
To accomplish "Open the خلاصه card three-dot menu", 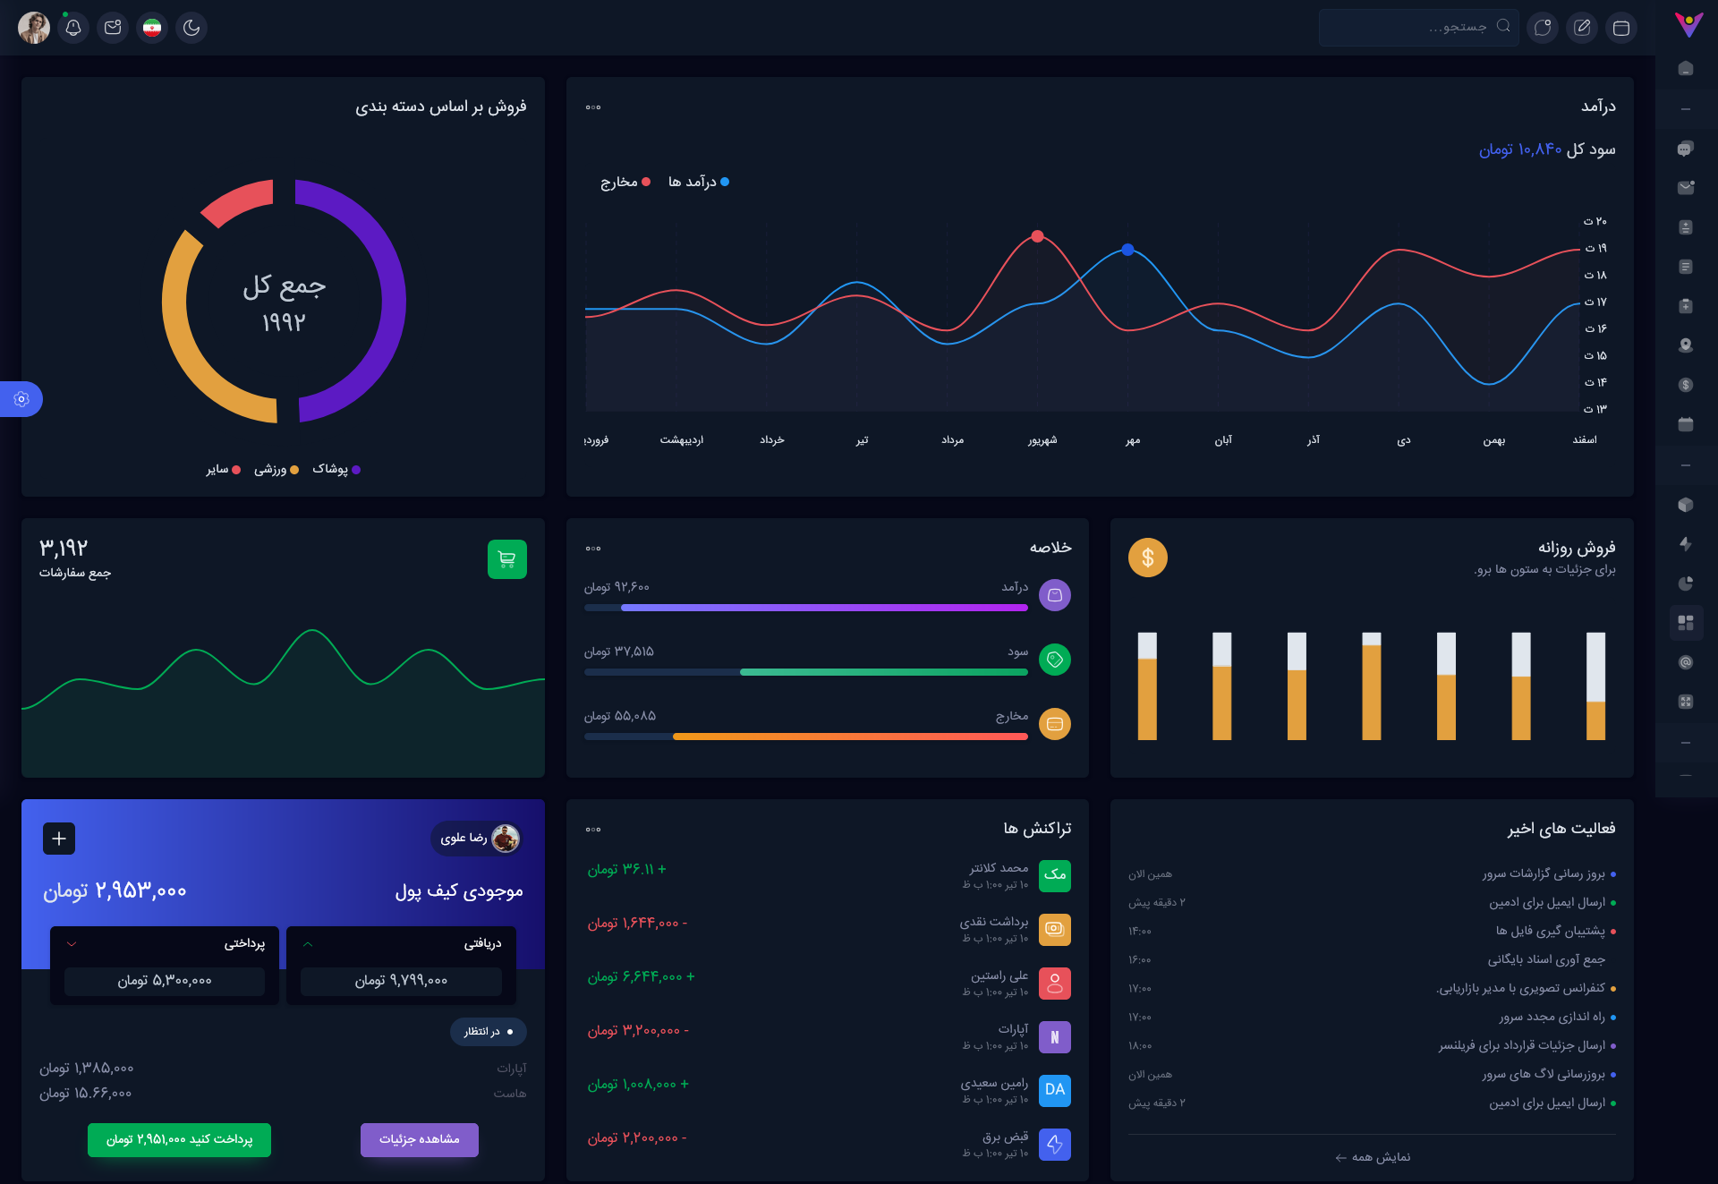I will pyautogui.click(x=593, y=549).
